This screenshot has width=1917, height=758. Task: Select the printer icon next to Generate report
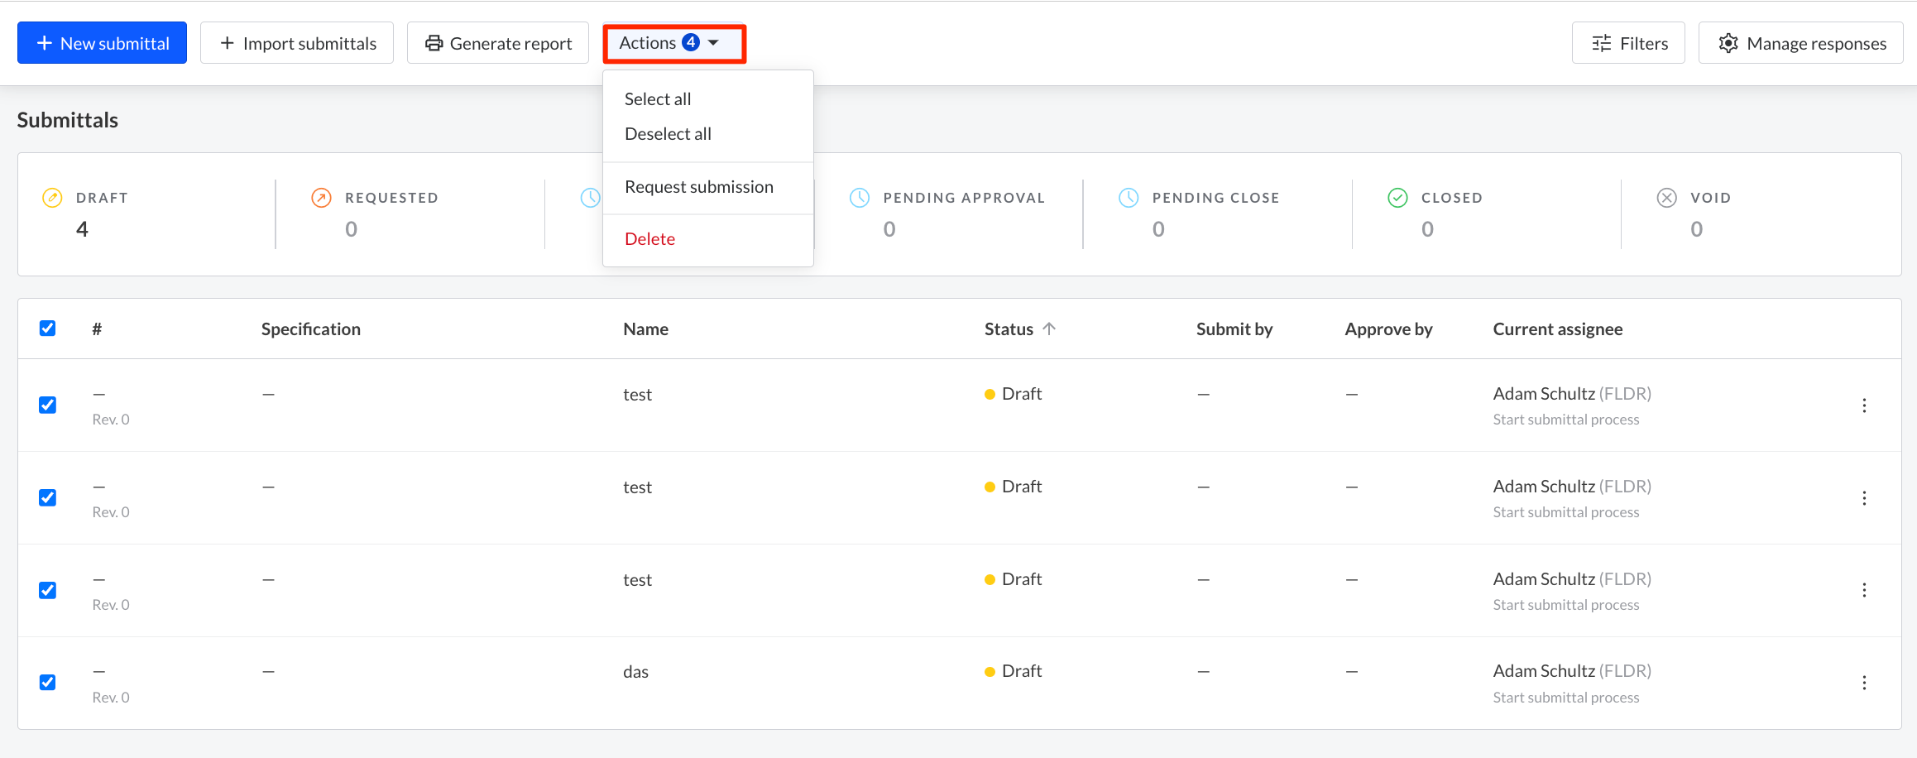tap(434, 42)
